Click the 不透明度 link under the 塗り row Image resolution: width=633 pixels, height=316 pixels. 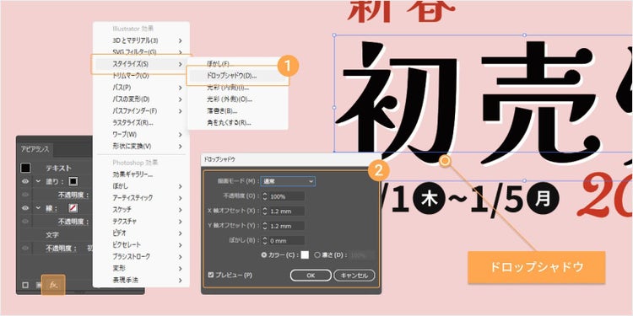[73, 195]
